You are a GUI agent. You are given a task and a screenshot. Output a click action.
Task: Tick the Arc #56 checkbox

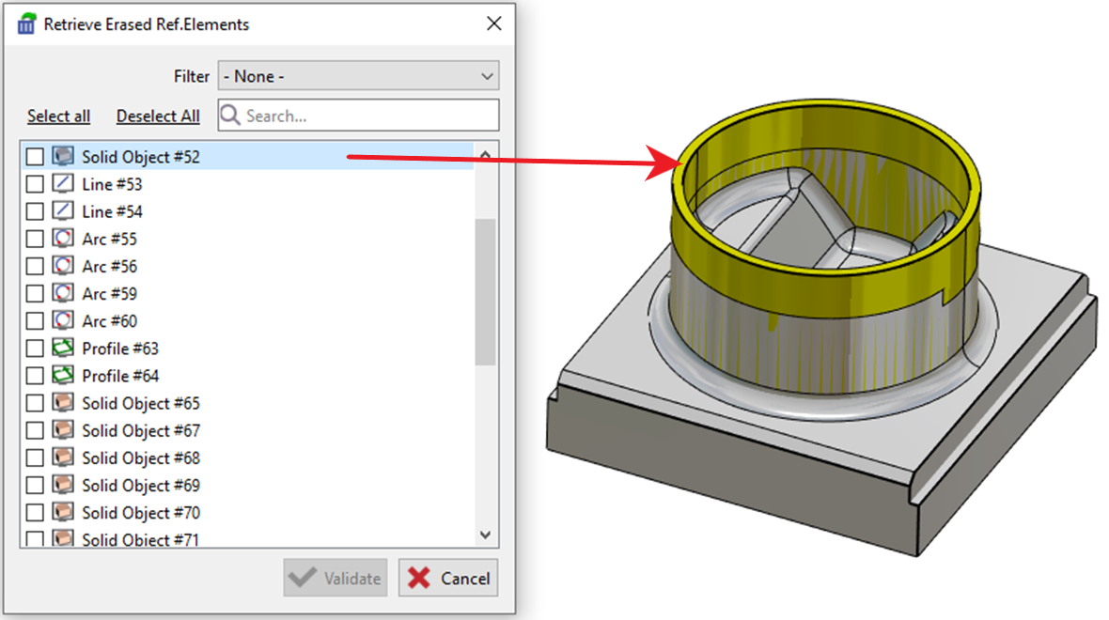pyautogui.click(x=35, y=267)
